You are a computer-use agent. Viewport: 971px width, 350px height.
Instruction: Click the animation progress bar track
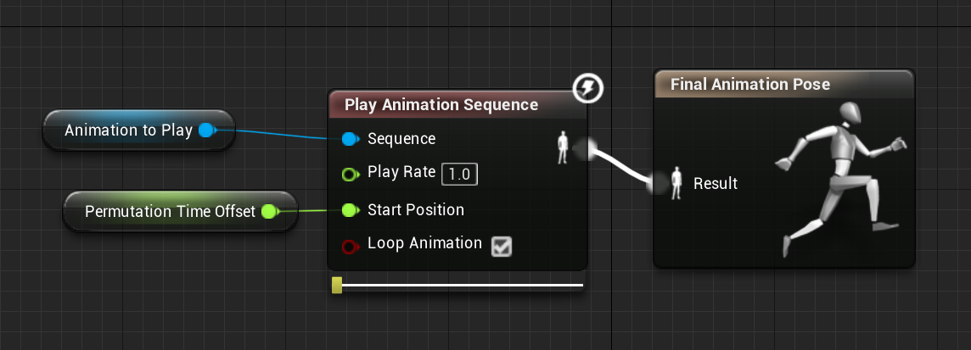pyautogui.click(x=462, y=285)
